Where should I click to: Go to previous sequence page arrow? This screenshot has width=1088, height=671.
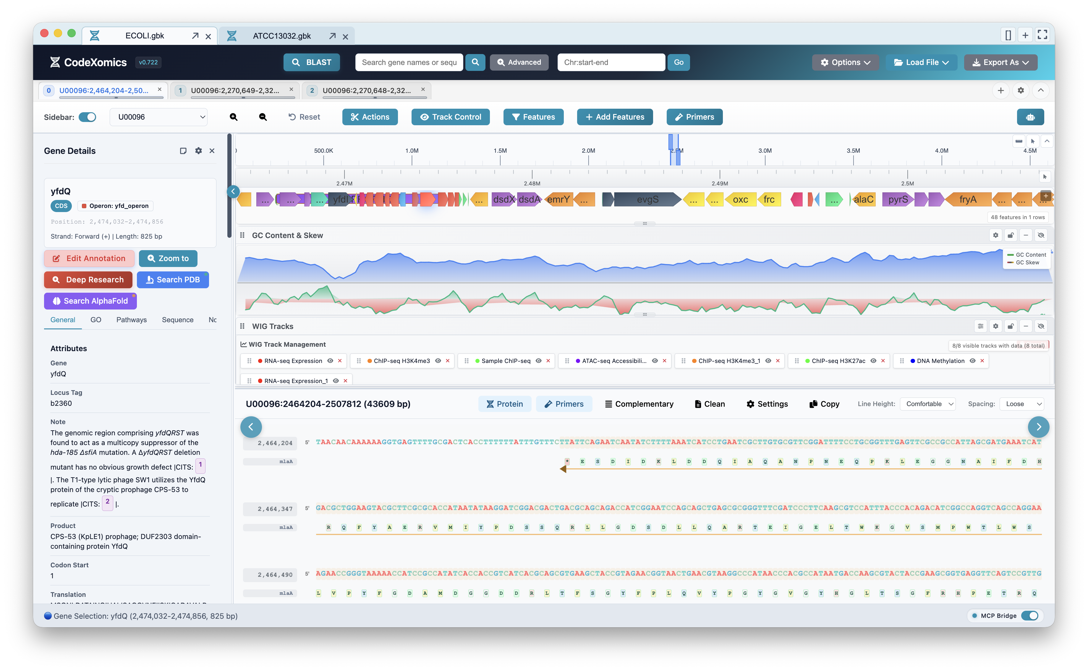[251, 427]
